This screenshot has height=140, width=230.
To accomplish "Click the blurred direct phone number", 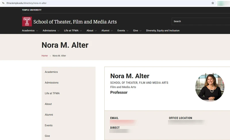I will point(120,131).
